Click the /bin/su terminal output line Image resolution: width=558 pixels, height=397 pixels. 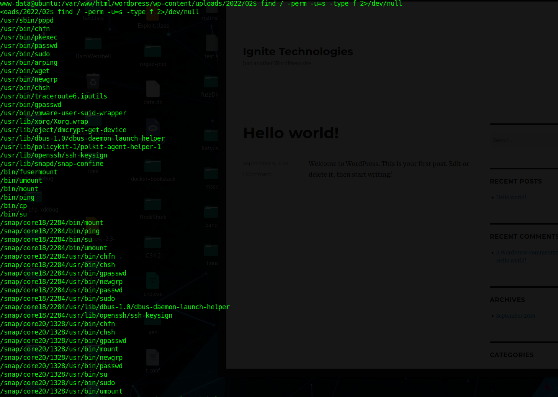(x=13, y=214)
